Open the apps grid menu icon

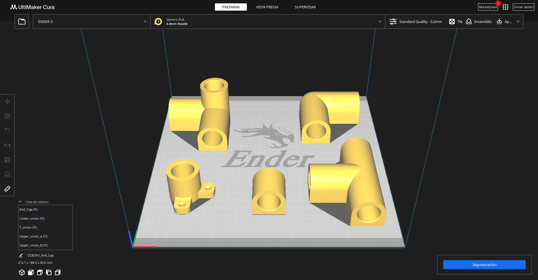click(x=505, y=7)
